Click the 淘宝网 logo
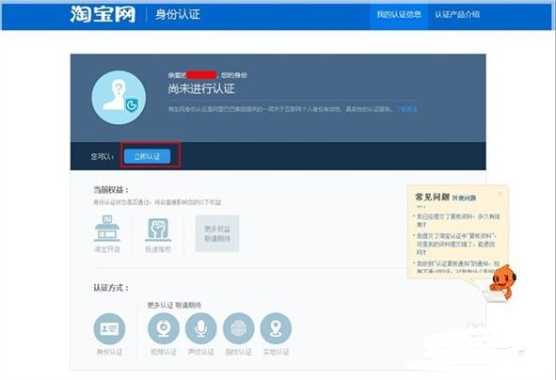Screen dimensions: 556x380 [x=103, y=14]
